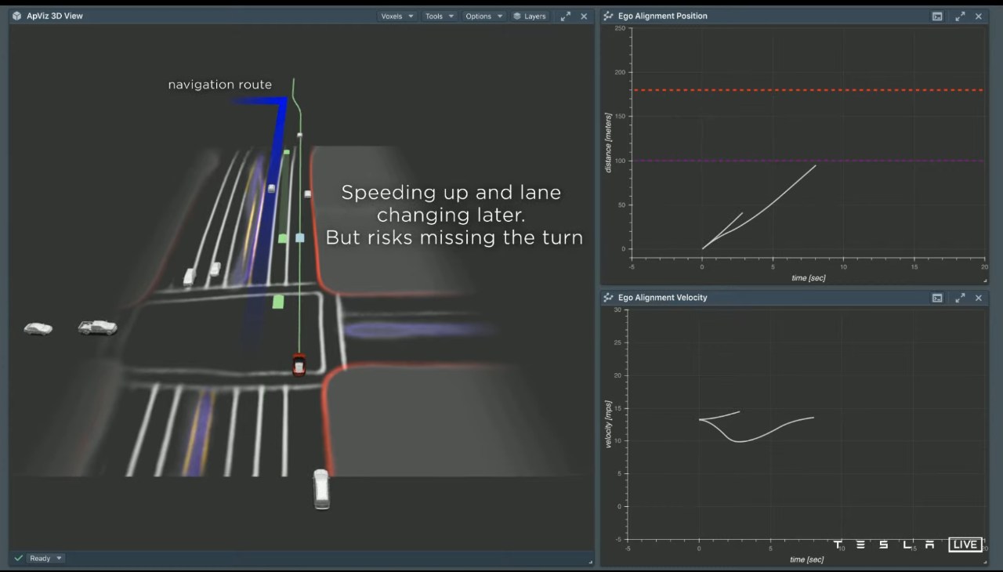
Task: Select the red ego car in 3D view
Action: point(299,365)
